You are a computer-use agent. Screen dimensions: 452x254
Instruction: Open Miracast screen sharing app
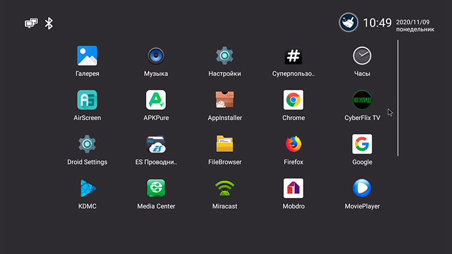pyautogui.click(x=224, y=188)
